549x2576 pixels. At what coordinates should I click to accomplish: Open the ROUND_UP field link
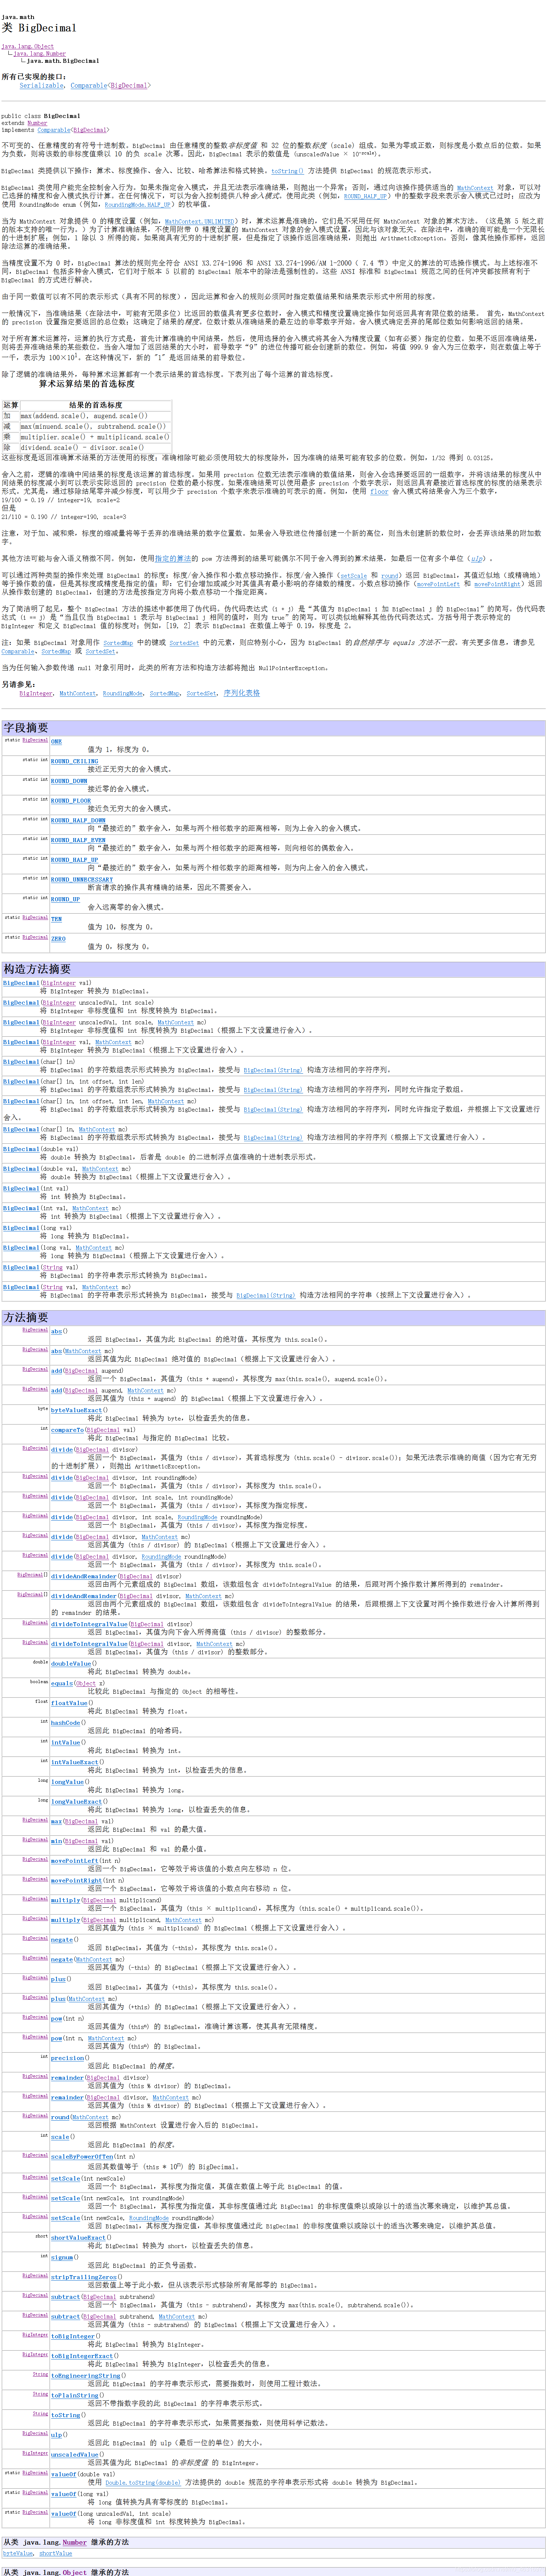tap(65, 899)
